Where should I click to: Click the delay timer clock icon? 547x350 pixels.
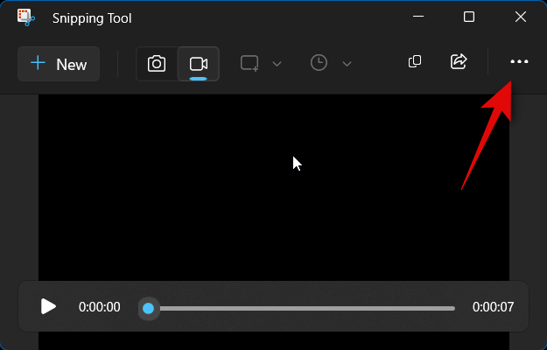[x=319, y=63]
